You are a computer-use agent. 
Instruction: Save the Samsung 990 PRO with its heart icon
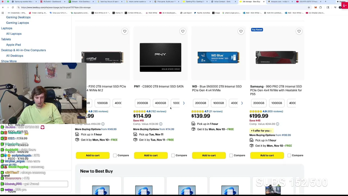click(299, 31)
